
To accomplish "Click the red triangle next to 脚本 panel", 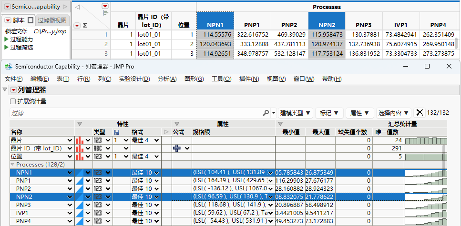I will pyautogui.click(x=7, y=20).
